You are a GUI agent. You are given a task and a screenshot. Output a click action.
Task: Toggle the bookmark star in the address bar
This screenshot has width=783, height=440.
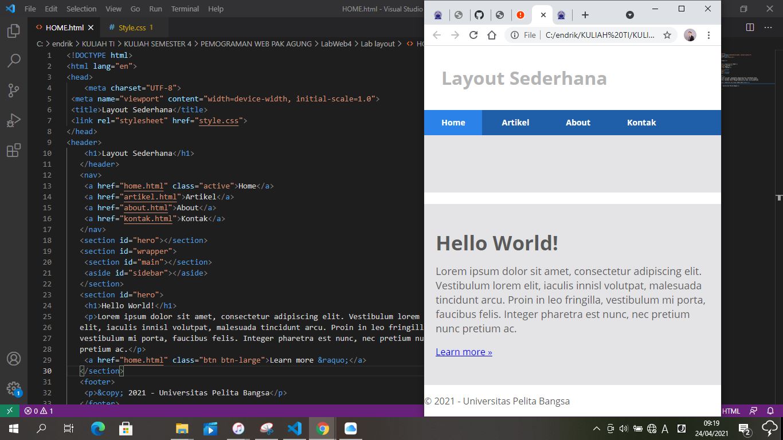[x=667, y=35]
